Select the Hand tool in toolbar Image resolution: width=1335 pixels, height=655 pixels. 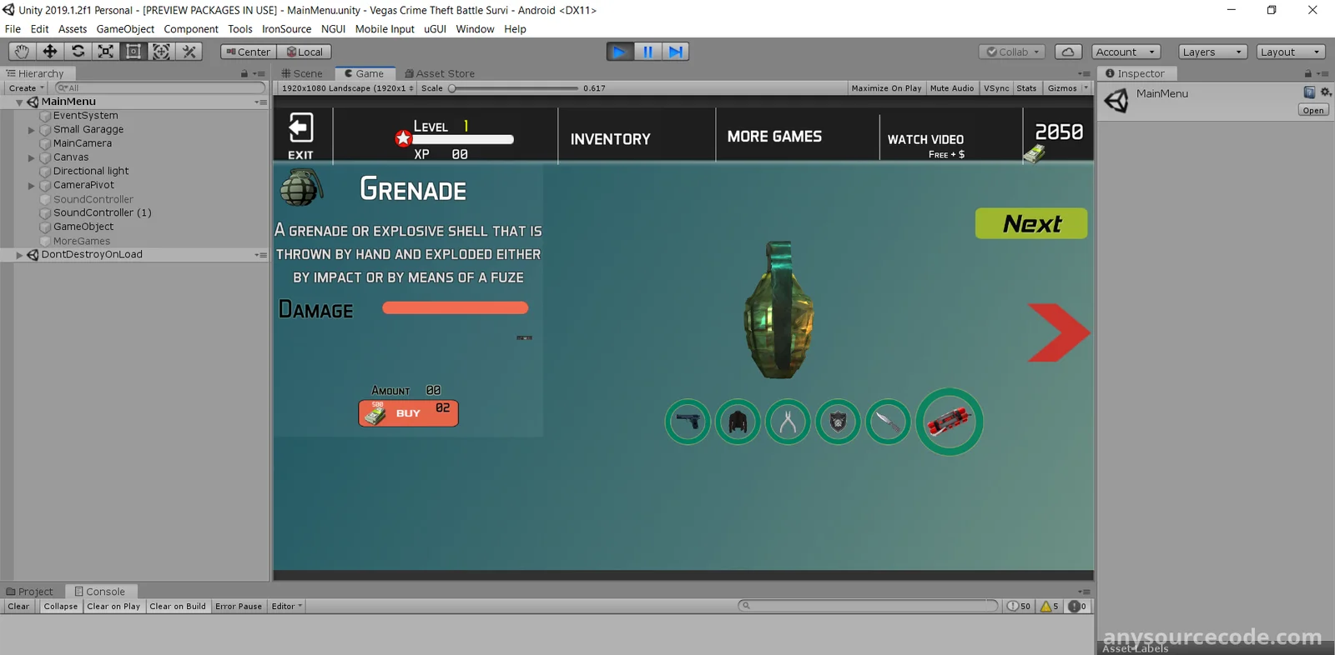[x=22, y=52]
